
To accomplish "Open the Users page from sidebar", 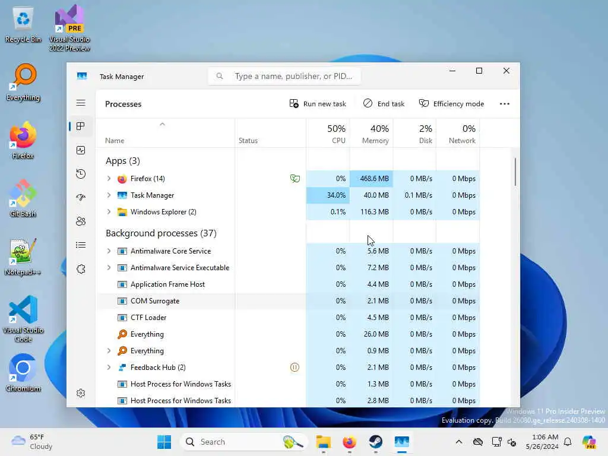I will 81,221.
